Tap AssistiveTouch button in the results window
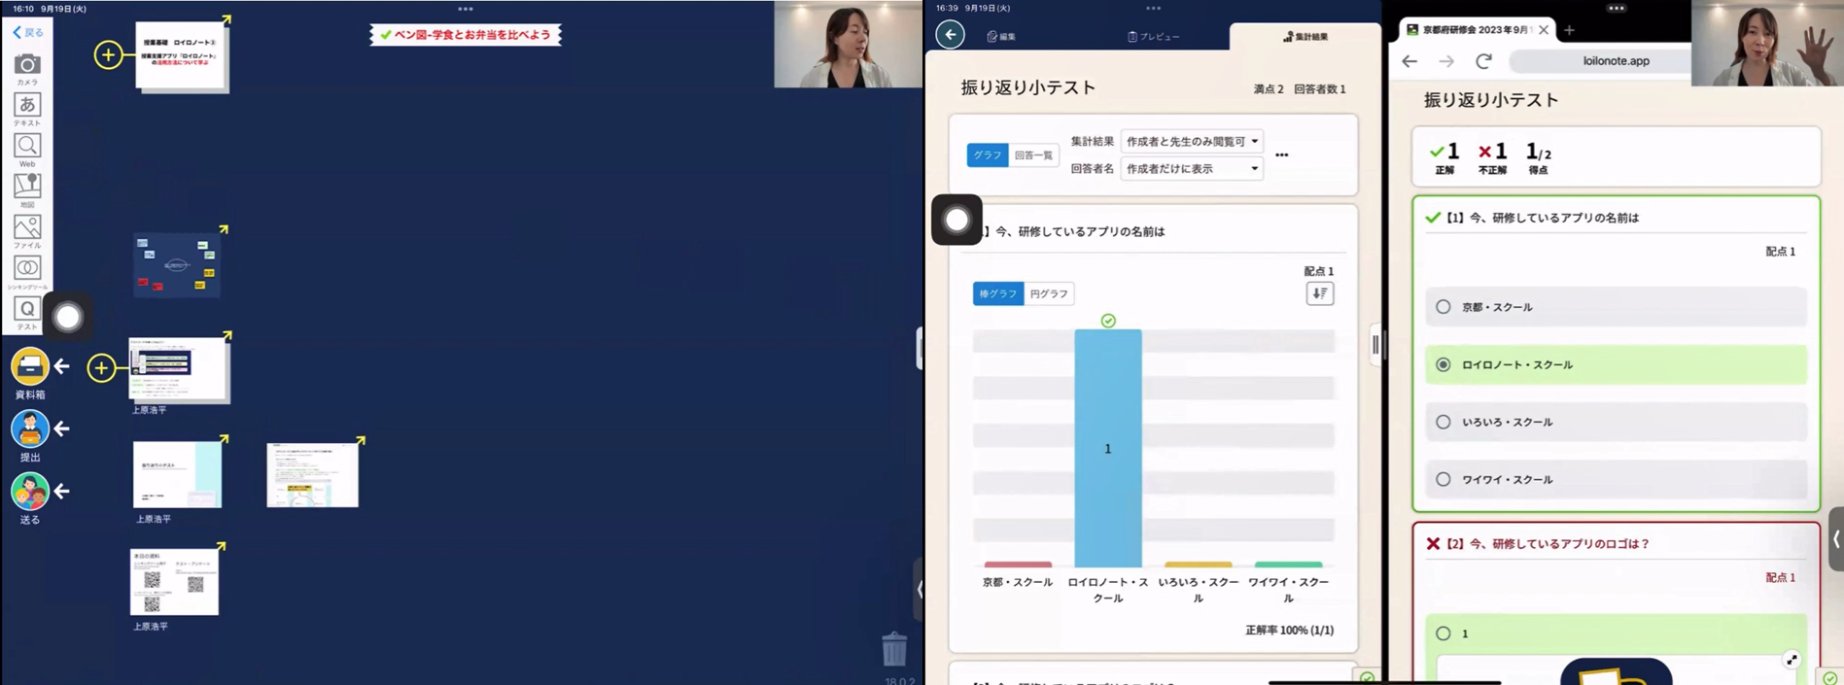This screenshot has height=685, width=1844. [957, 220]
